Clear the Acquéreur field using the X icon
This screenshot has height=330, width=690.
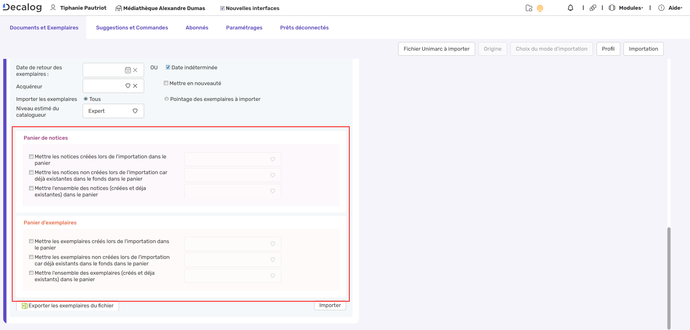coord(135,86)
